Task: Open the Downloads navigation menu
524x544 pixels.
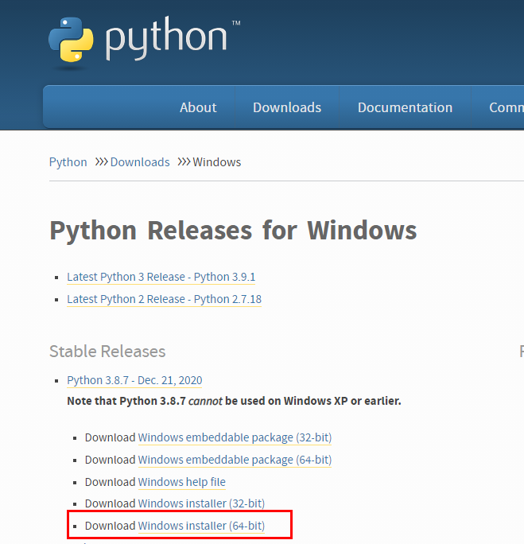Action: (287, 107)
